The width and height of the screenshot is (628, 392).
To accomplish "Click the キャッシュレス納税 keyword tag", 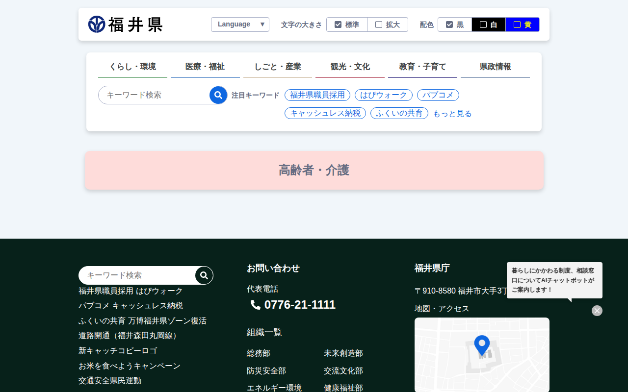I will pyautogui.click(x=325, y=113).
